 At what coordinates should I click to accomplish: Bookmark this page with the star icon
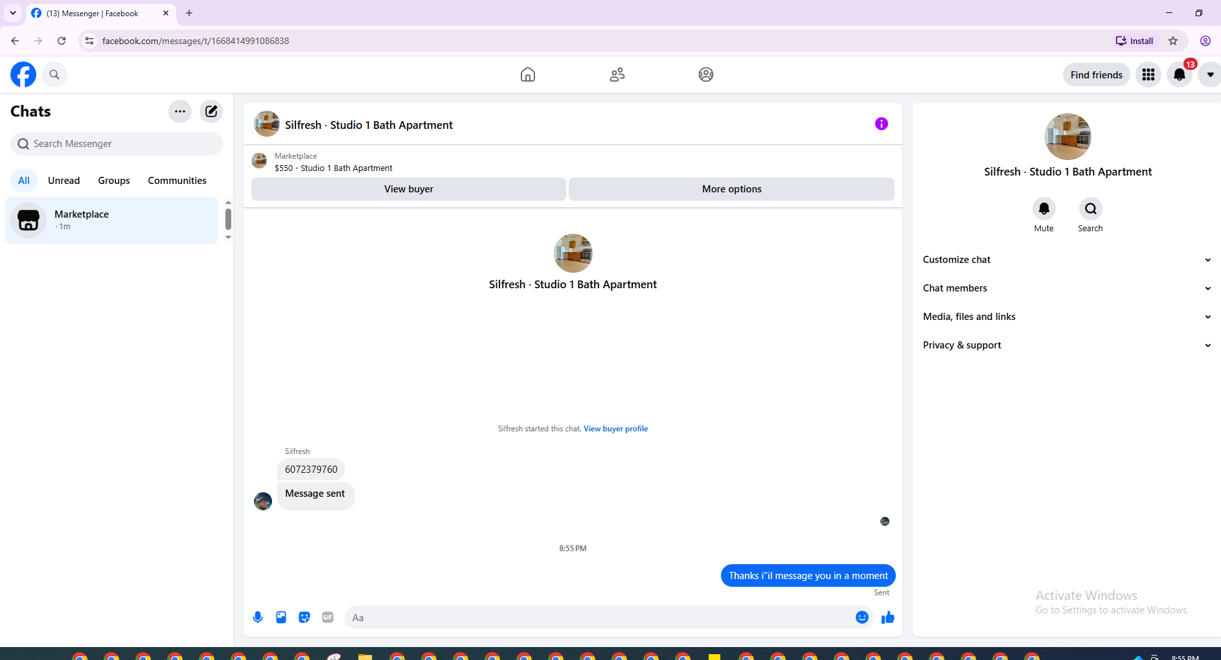click(x=1173, y=41)
